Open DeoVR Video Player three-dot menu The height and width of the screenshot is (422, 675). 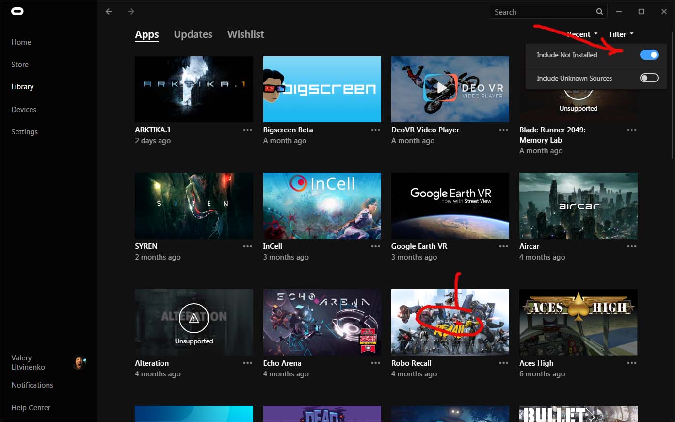click(504, 130)
